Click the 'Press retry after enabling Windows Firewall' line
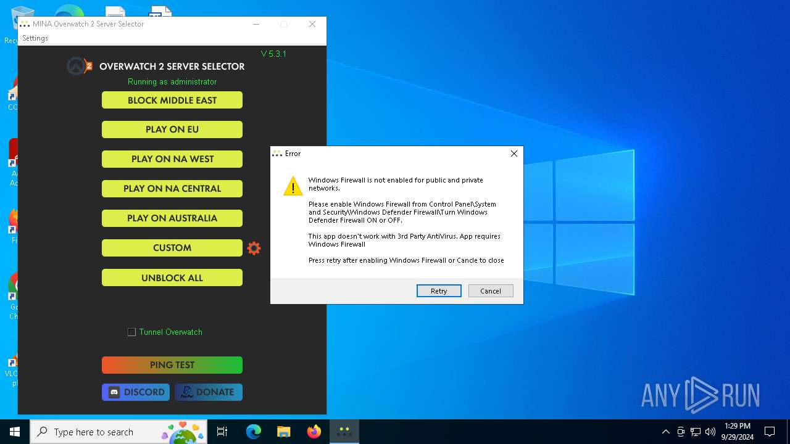 point(406,260)
